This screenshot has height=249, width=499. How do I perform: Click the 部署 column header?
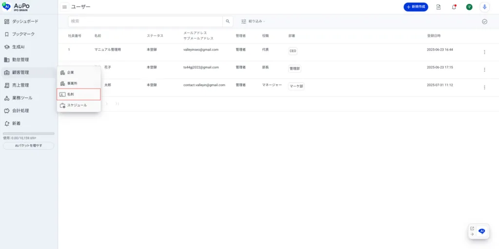click(291, 36)
